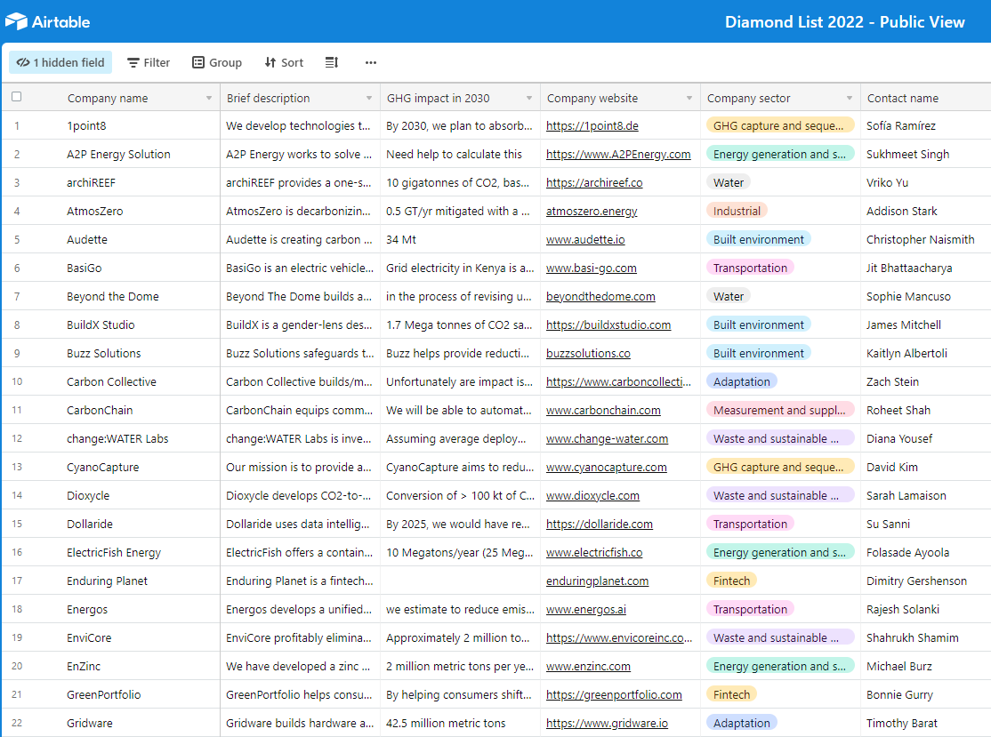This screenshot has height=737, width=991.
Task: Click contact name Dimitry Gershenson
Action: click(916, 581)
